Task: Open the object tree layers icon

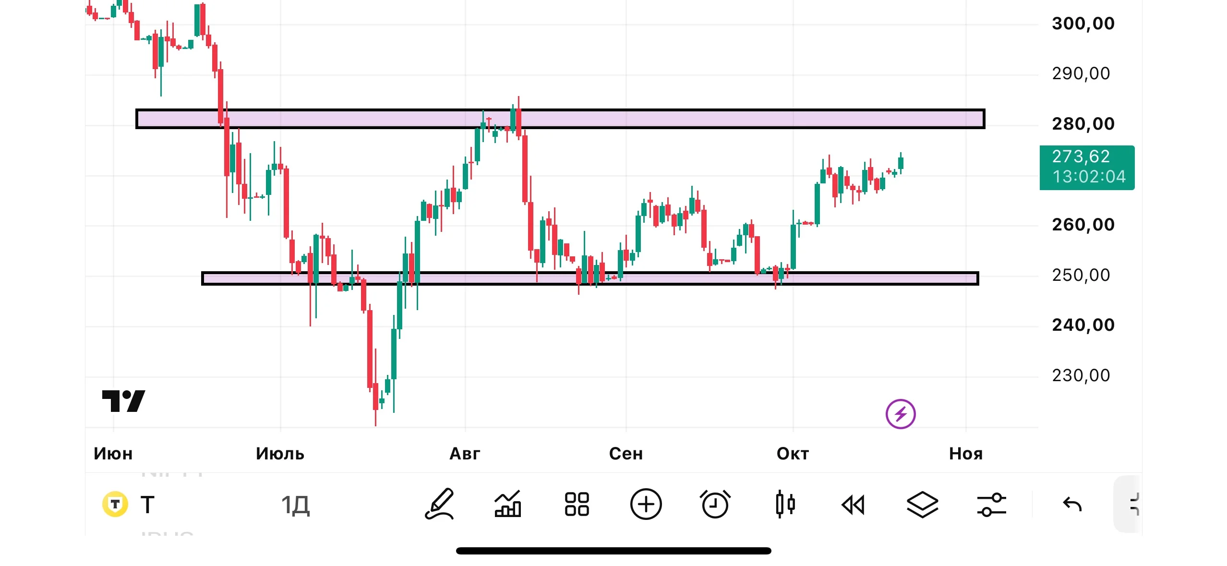Action: [x=922, y=505]
